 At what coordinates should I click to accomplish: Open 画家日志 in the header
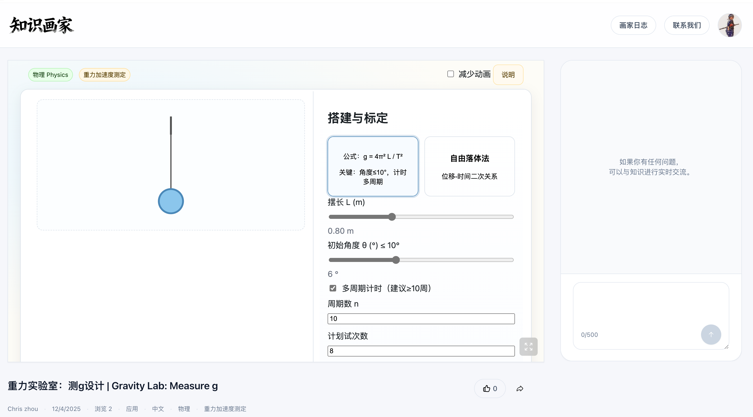click(x=633, y=25)
